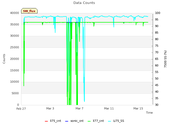Click the 35 right axis label
This screenshot has width=169, height=126.
click(x=157, y=98)
